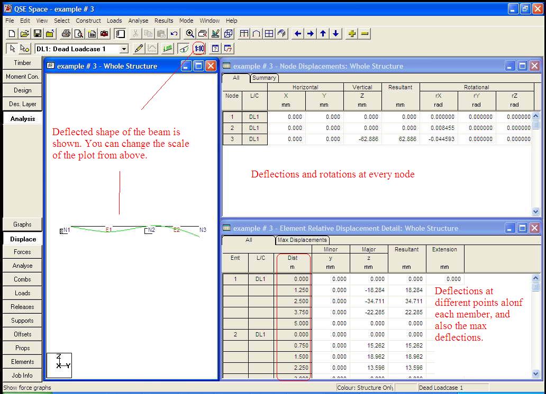
Task: Open the Window menu
Action: (x=210, y=21)
